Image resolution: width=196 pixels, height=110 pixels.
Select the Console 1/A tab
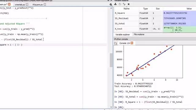[125, 43]
